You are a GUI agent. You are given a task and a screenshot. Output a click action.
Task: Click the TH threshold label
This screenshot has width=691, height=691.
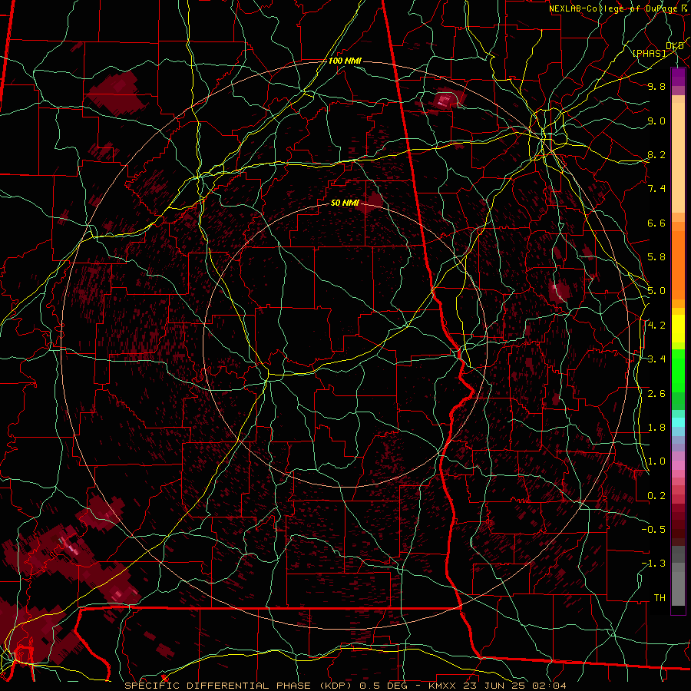(x=660, y=597)
